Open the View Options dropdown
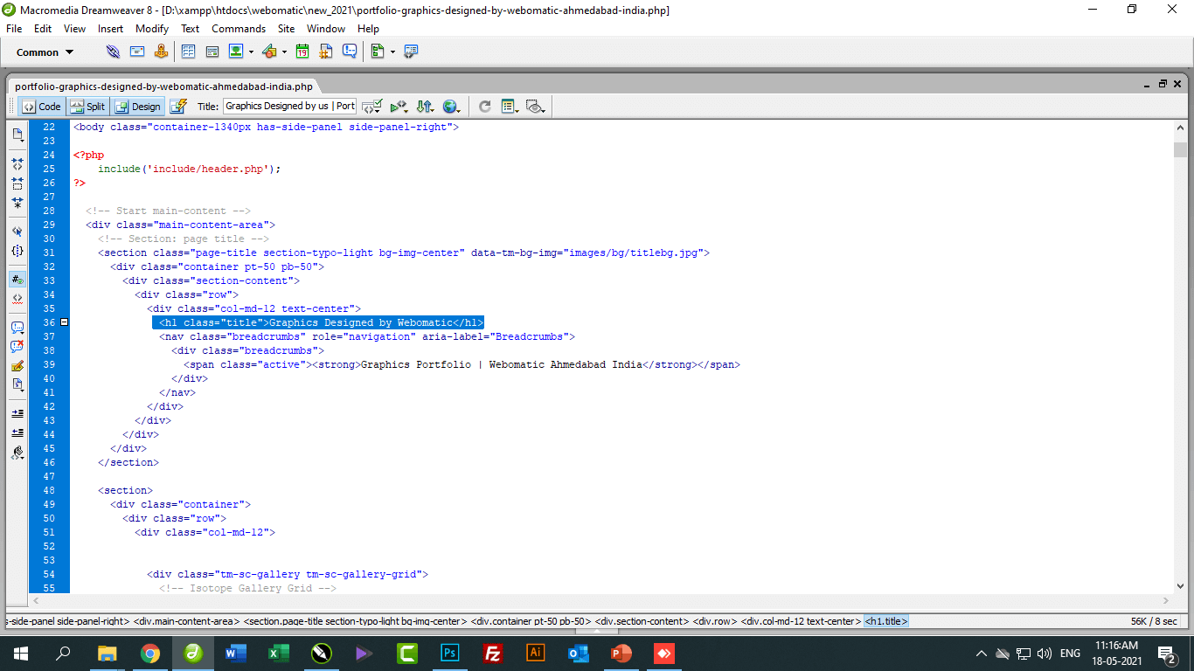The width and height of the screenshot is (1194, 671). pos(510,107)
